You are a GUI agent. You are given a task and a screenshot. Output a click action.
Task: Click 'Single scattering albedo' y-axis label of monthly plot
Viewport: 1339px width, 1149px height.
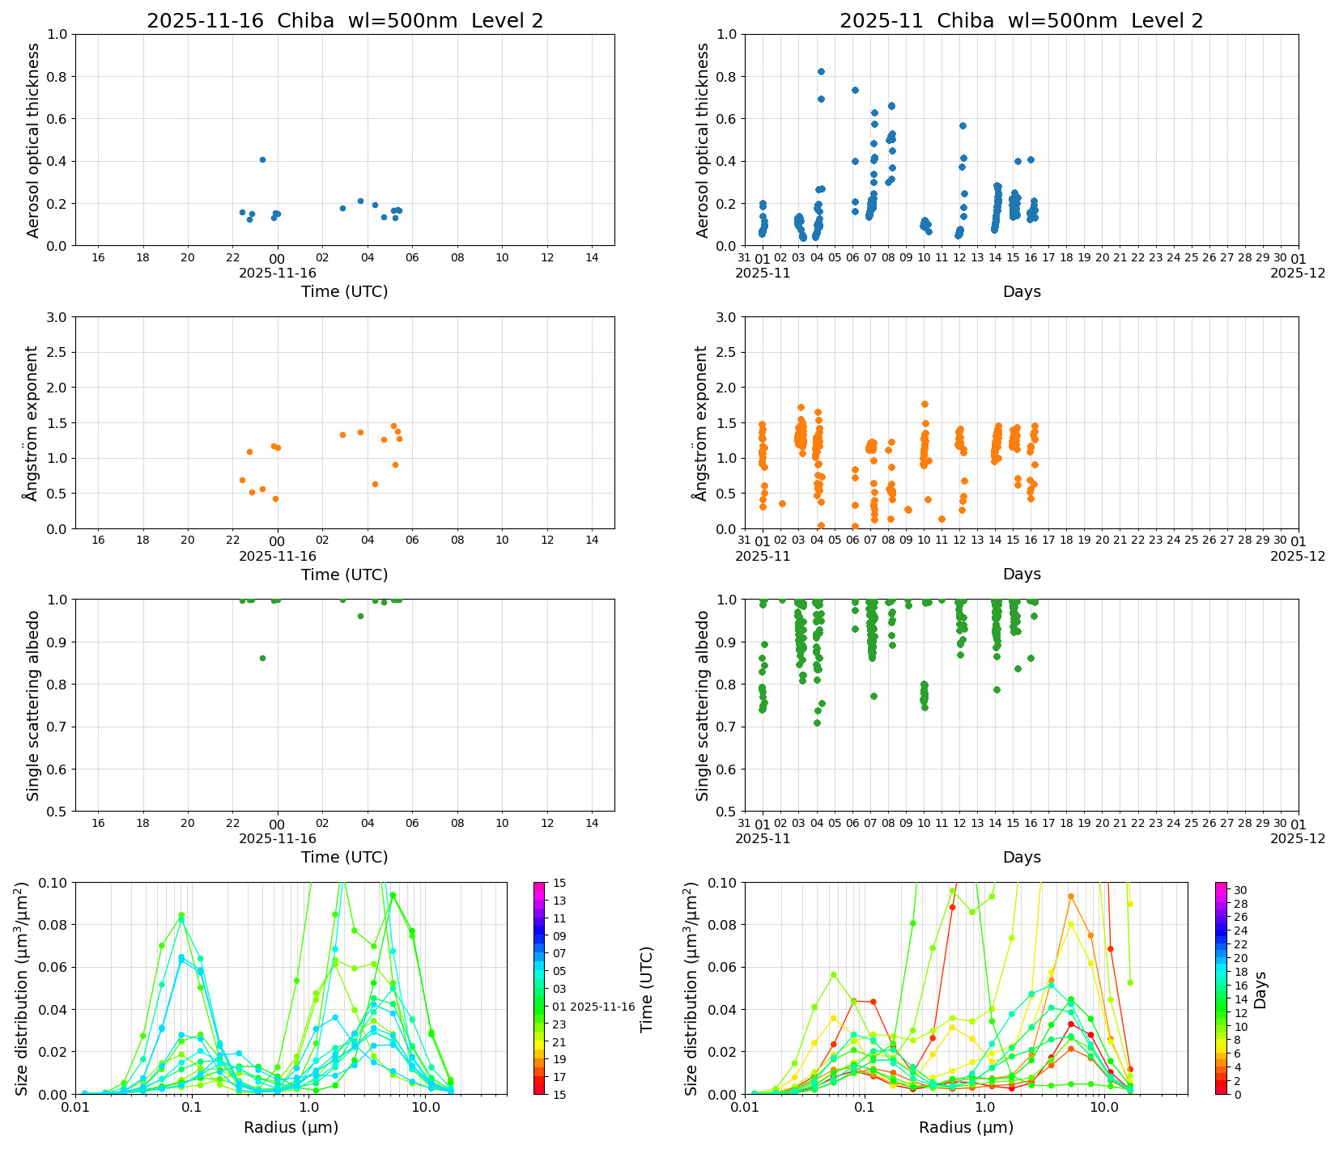[703, 706]
